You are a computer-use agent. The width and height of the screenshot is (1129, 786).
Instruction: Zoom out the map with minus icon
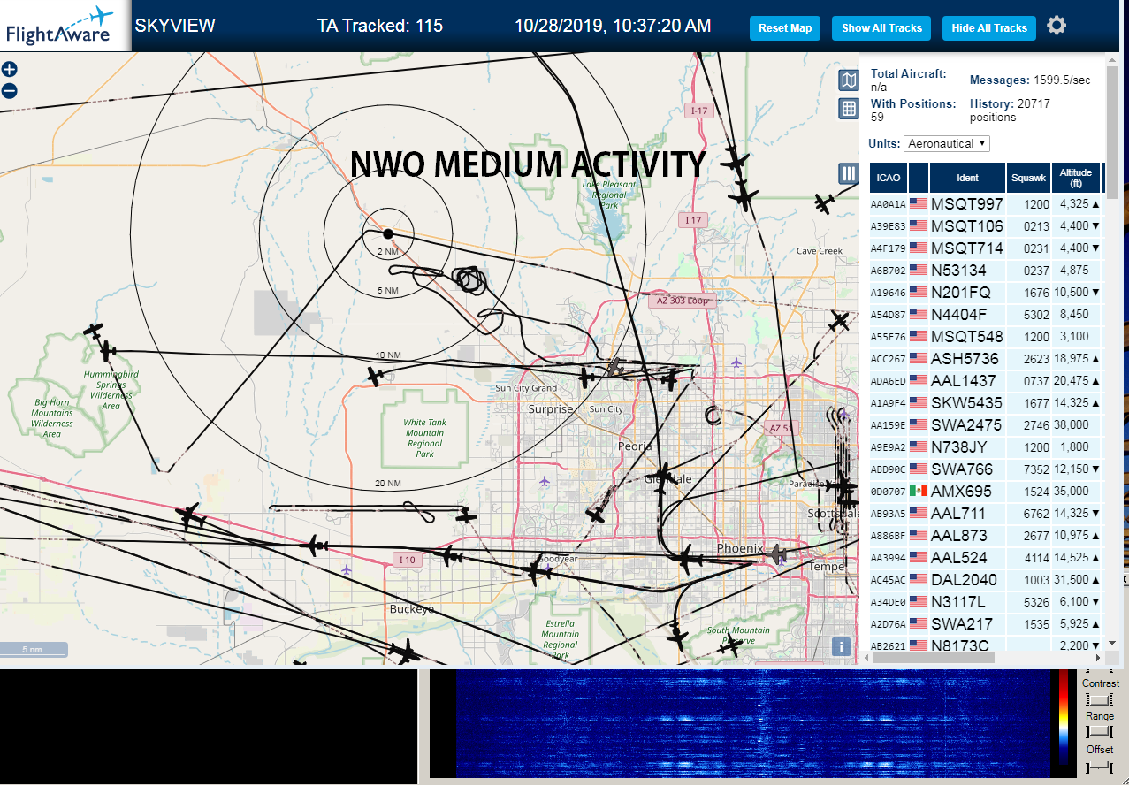tap(10, 90)
